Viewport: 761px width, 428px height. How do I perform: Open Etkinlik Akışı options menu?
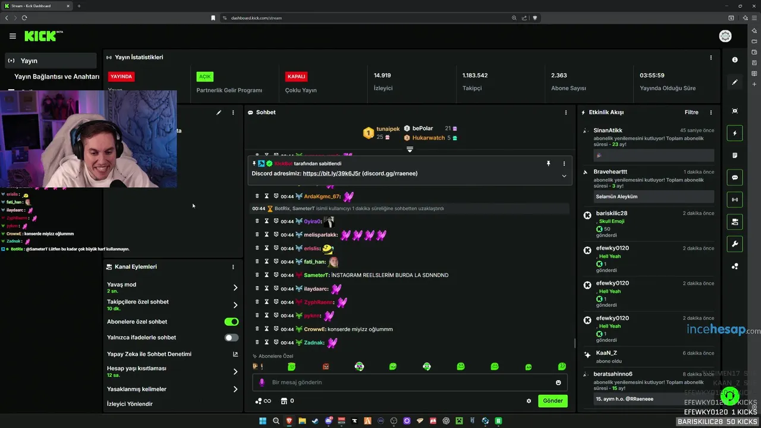click(x=710, y=112)
